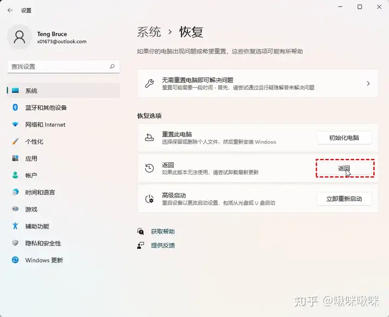Image resolution: width=389 pixels, height=317 pixels.
Task: Go to 辅助功能 settings
Action: [x=63, y=226]
